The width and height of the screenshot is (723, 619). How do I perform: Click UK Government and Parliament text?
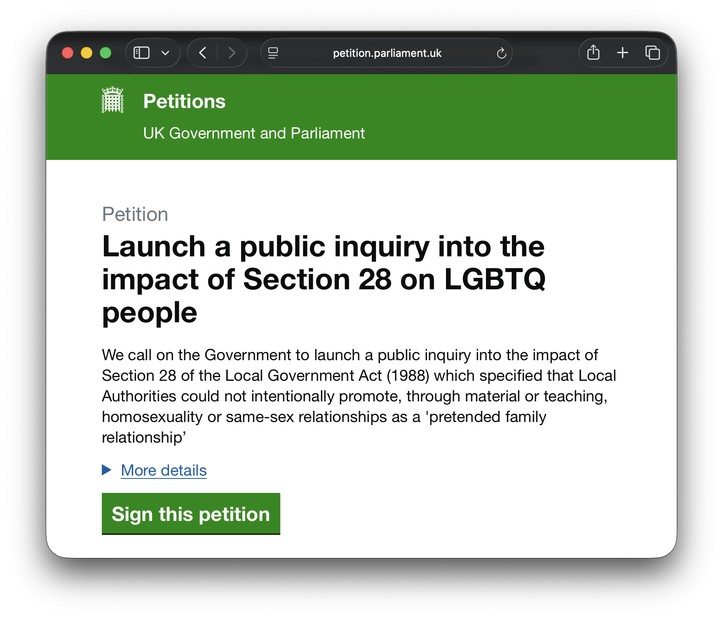coord(254,133)
